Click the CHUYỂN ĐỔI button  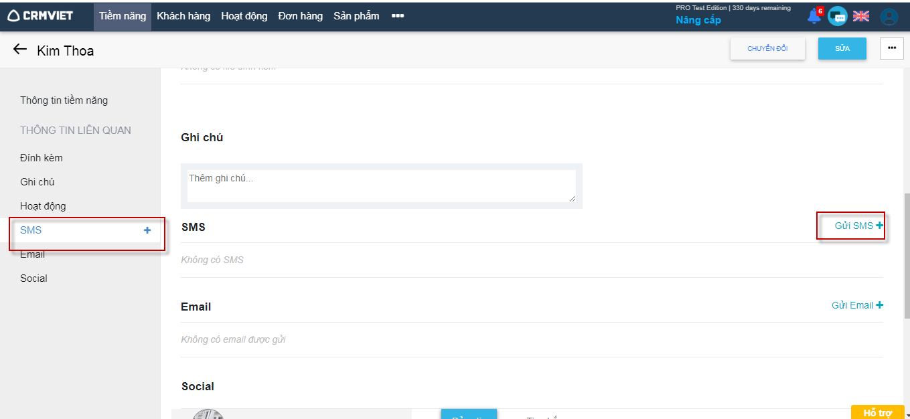tap(767, 48)
